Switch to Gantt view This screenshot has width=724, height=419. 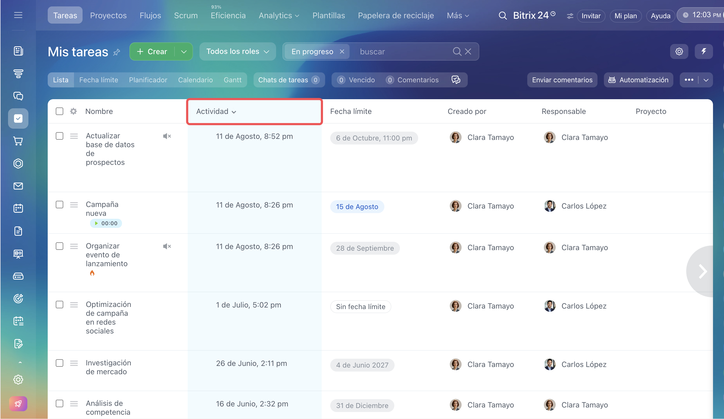(x=232, y=80)
